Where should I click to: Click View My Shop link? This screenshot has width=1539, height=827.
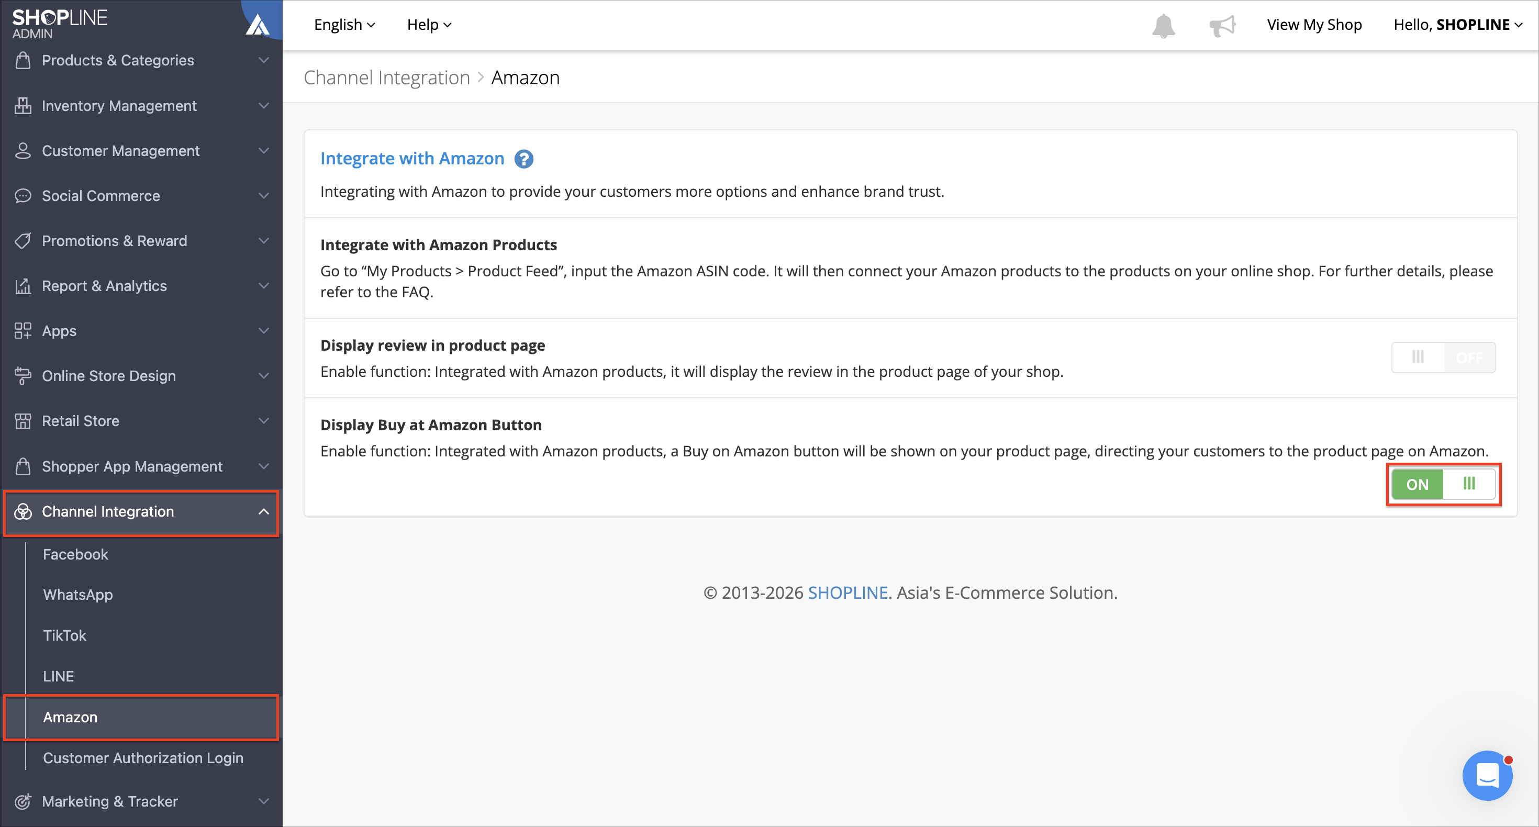pyautogui.click(x=1314, y=25)
